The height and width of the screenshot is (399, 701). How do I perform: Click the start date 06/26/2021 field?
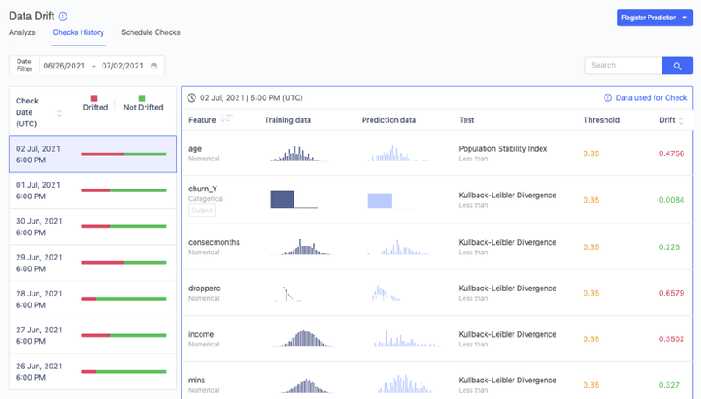click(64, 66)
